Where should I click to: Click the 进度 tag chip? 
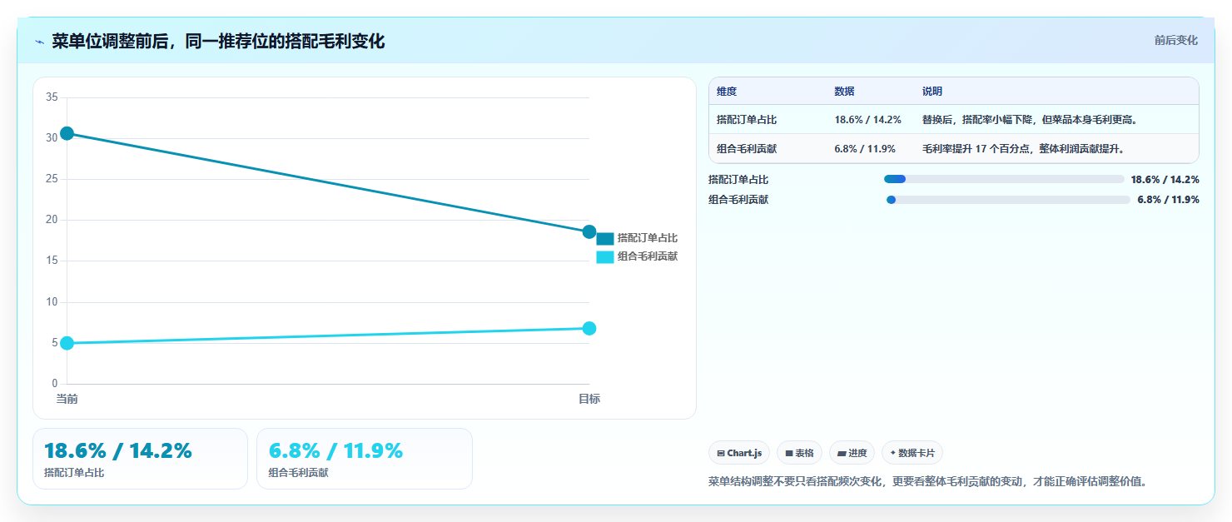pyautogui.click(x=852, y=453)
